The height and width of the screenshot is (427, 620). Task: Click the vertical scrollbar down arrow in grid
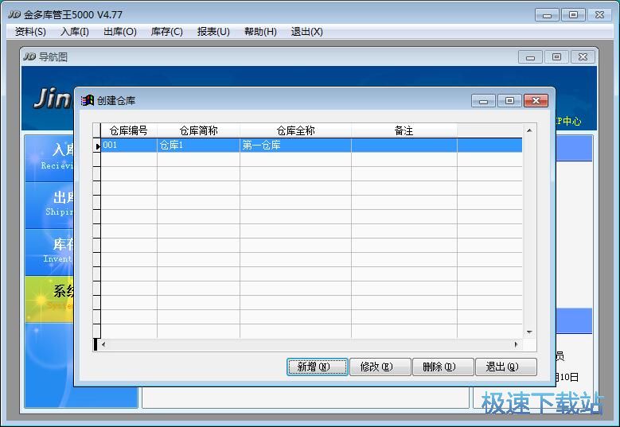pos(529,332)
